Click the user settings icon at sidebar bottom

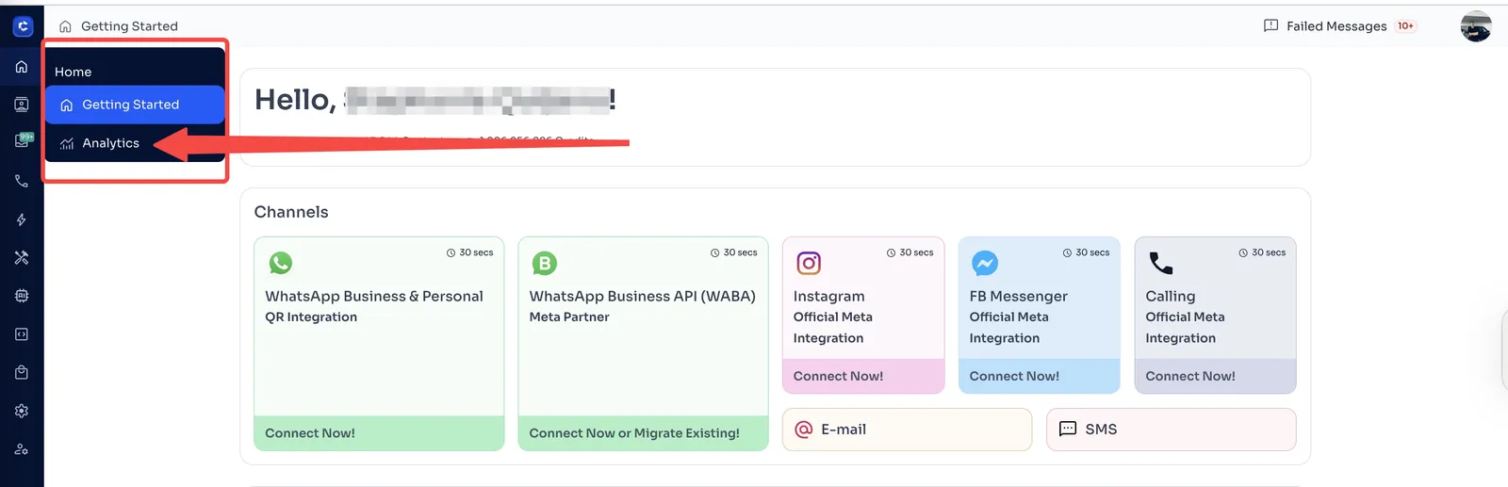coord(22,449)
